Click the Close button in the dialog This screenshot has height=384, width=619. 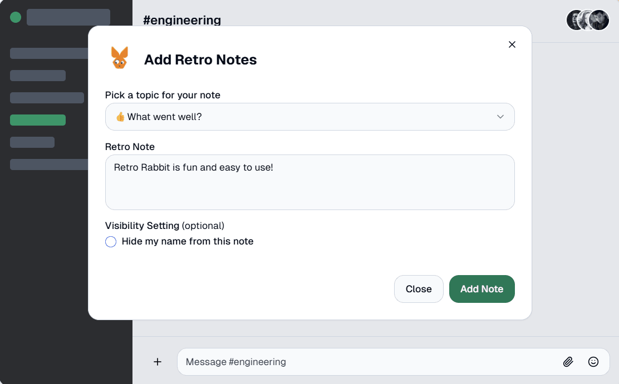(419, 289)
